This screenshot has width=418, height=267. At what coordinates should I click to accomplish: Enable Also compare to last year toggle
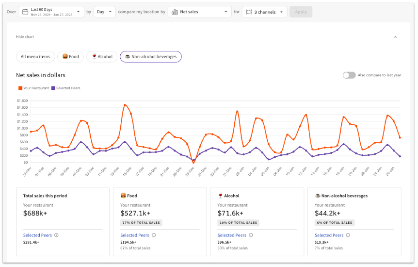pos(349,75)
